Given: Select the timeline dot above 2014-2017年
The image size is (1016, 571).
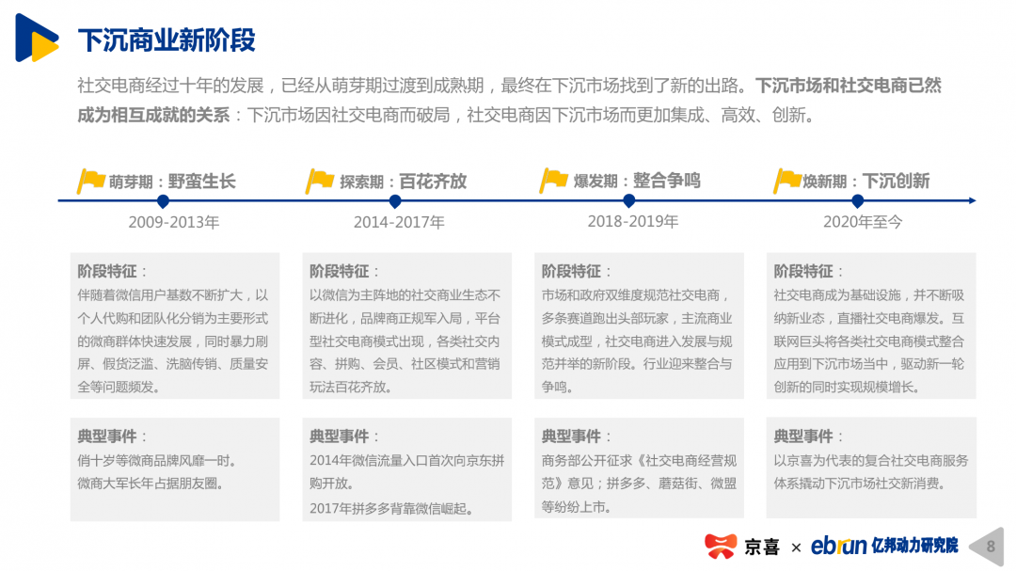Looking at the screenshot, I should coord(394,201).
